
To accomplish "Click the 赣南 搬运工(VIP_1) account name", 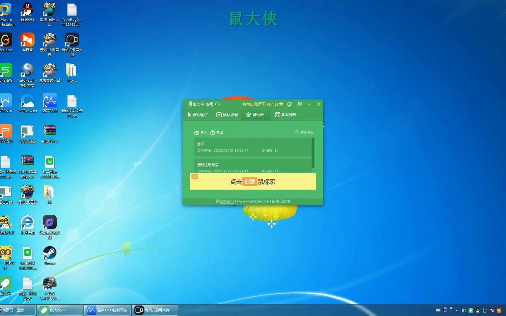I will (260, 104).
